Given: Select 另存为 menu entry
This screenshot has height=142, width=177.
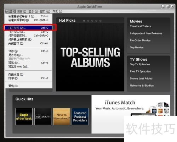Looking at the screenshot, I should coord(28,55).
